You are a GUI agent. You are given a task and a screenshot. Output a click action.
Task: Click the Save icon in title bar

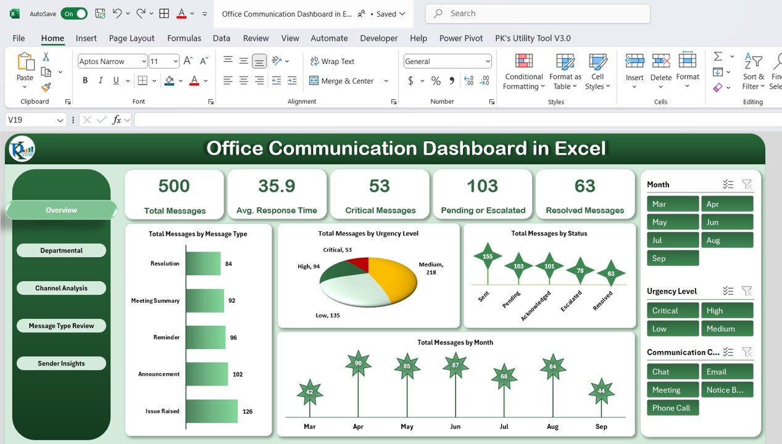pyautogui.click(x=99, y=14)
